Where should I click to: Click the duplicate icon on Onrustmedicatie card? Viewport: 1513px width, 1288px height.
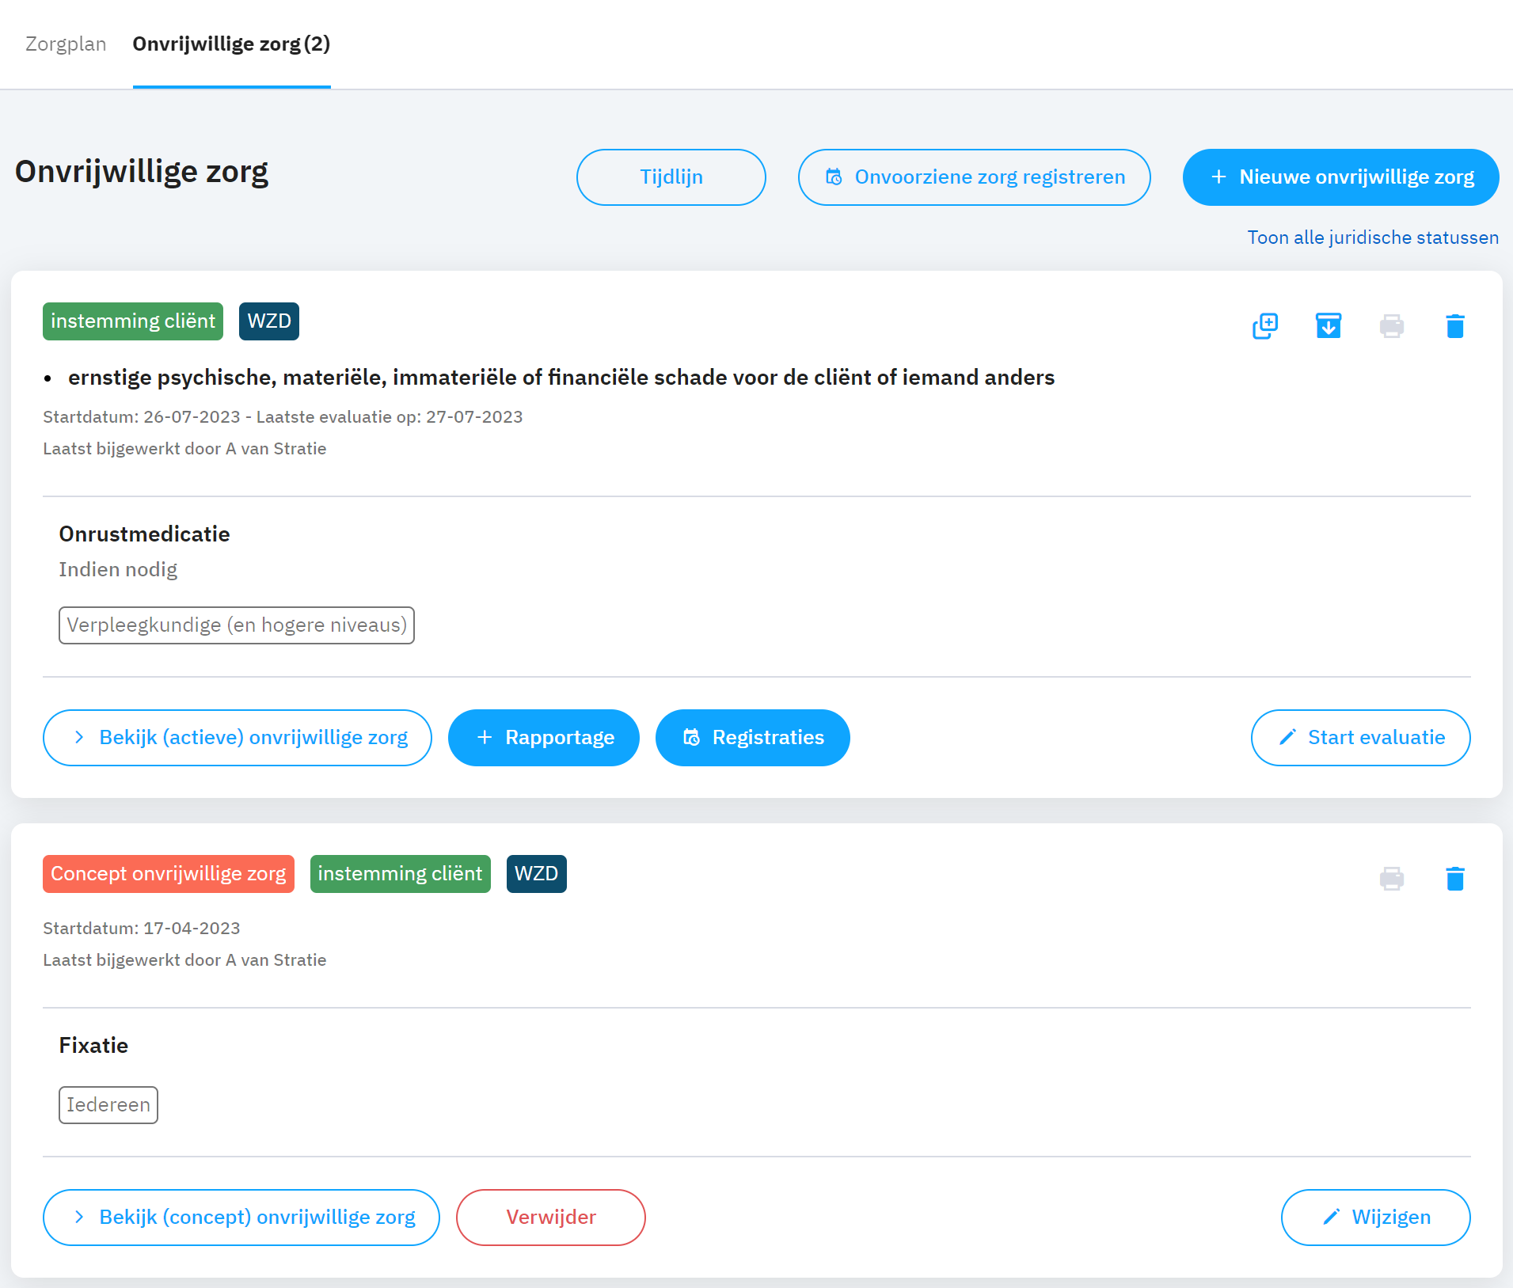(1265, 325)
